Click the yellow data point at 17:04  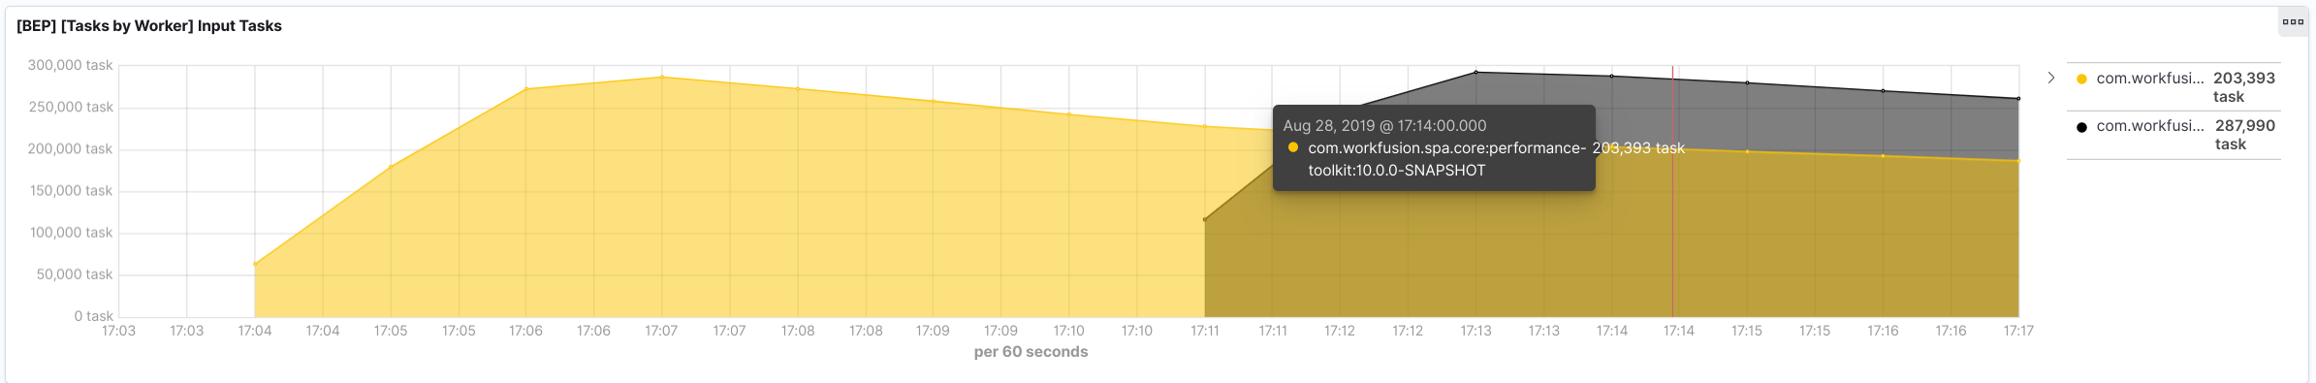pyautogui.click(x=255, y=264)
